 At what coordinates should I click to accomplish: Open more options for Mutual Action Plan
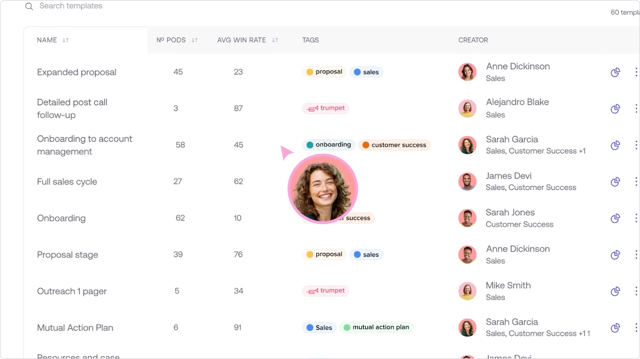coord(636,327)
